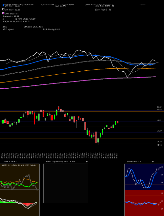
Task: Click the 'BUY Slowing @ 0%' signal text
Action: 51,29
